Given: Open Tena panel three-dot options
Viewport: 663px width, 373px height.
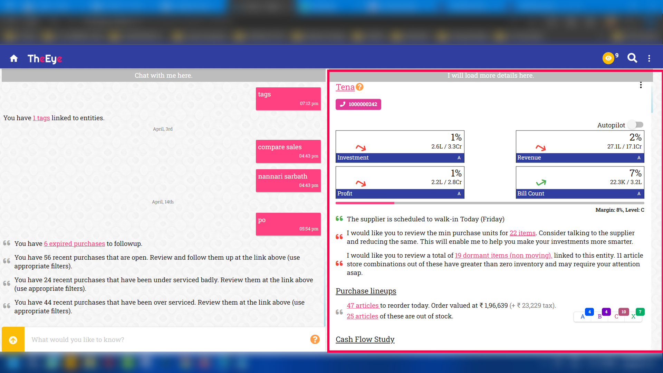Looking at the screenshot, I should [641, 85].
